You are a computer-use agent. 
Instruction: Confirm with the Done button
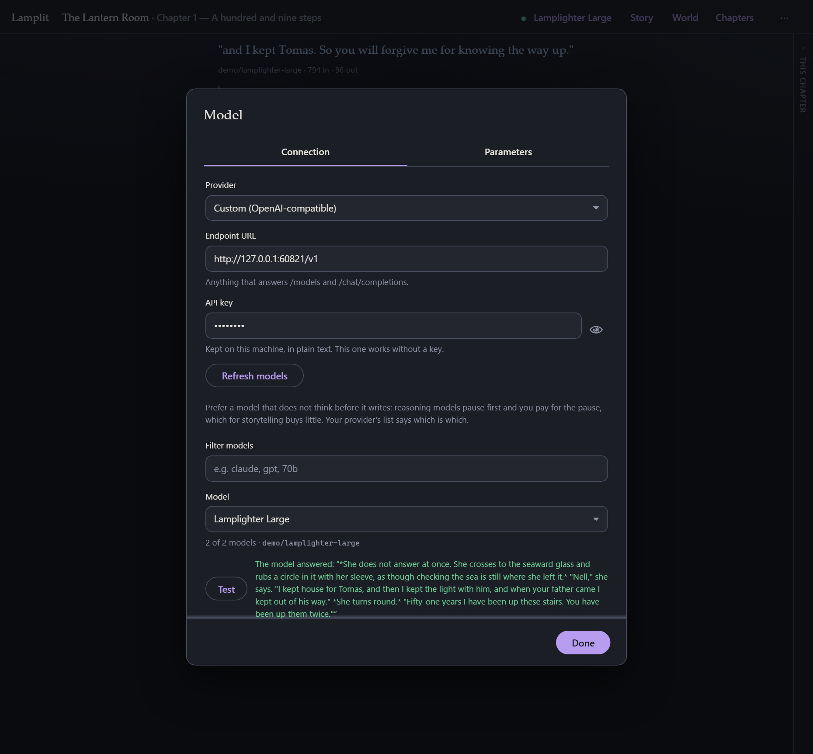pos(583,643)
